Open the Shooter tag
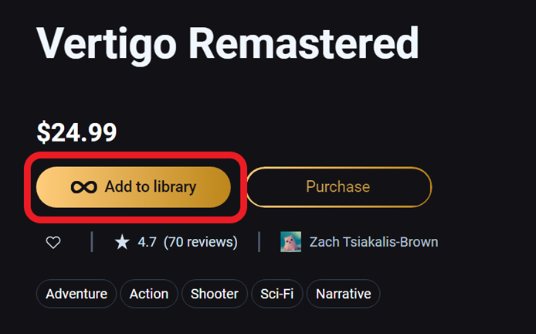Screen dimensions: 536x334 tap(215, 294)
